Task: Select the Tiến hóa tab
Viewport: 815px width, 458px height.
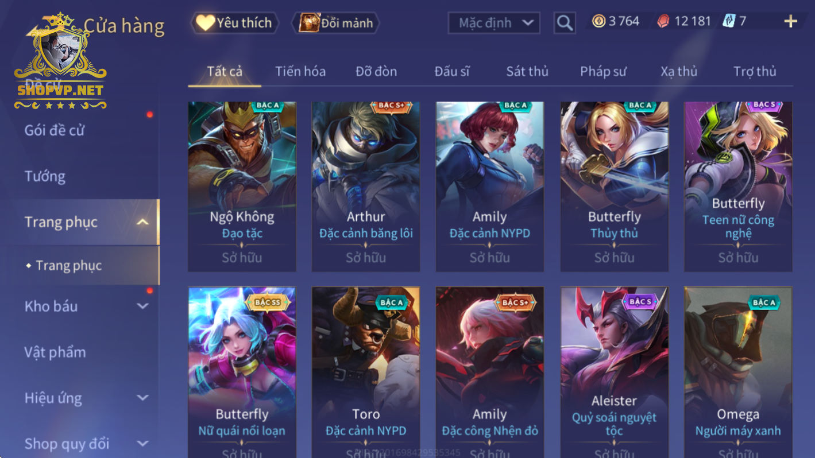Action: pyautogui.click(x=300, y=71)
